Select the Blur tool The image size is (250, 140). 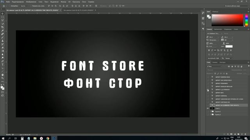pyautogui.click(x=2, y=54)
